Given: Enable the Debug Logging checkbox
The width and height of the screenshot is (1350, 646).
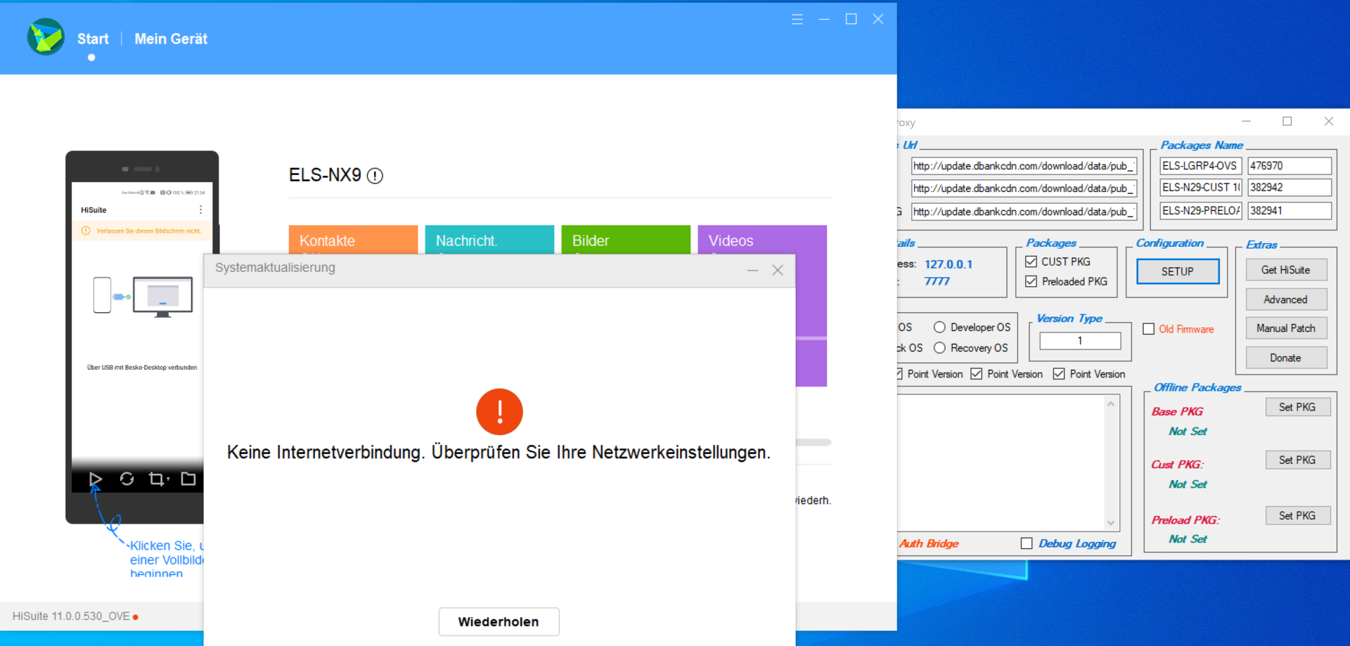Looking at the screenshot, I should [1027, 543].
